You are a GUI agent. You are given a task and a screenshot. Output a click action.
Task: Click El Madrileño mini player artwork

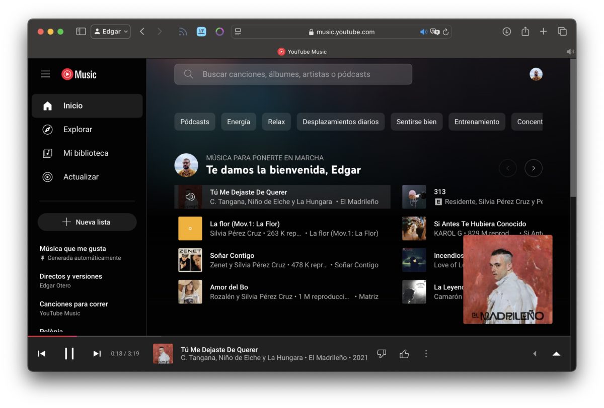507,279
